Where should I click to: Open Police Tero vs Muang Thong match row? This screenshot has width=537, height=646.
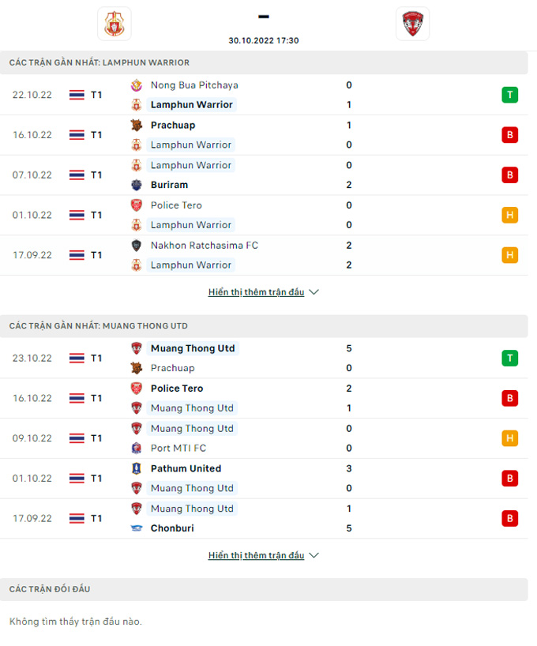pyautogui.click(x=264, y=398)
